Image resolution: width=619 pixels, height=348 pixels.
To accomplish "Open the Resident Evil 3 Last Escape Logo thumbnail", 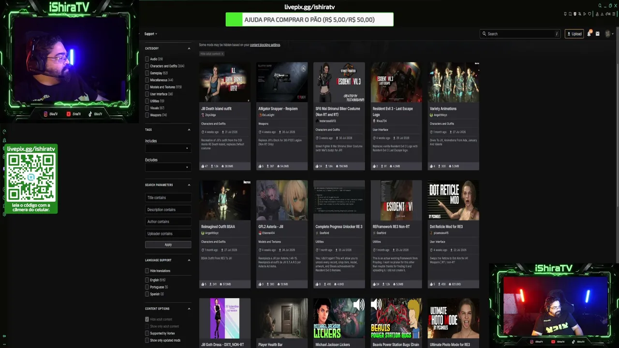I will pos(396,82).
